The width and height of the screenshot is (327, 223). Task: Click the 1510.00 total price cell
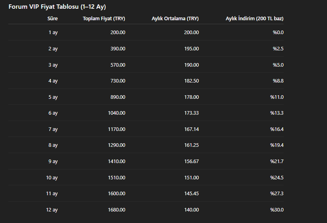[x=117, y=178]
